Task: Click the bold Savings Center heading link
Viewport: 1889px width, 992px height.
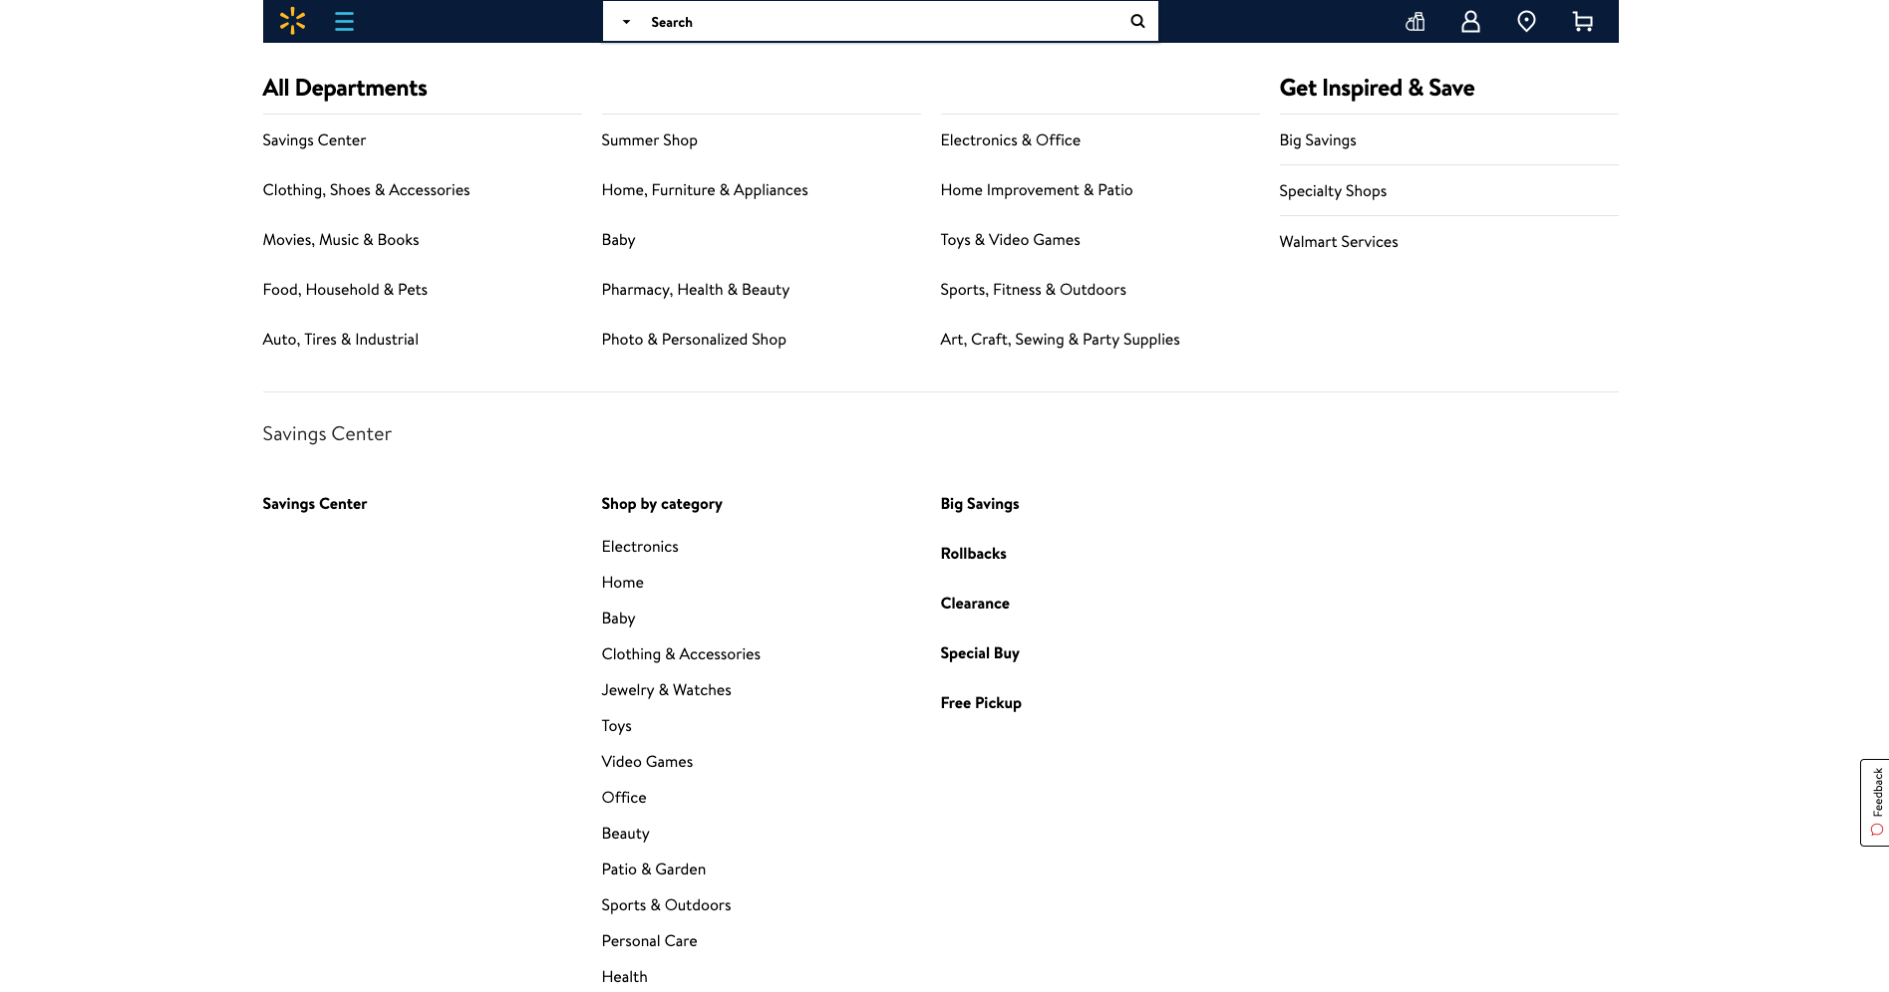Action: [x=314, y=504]
